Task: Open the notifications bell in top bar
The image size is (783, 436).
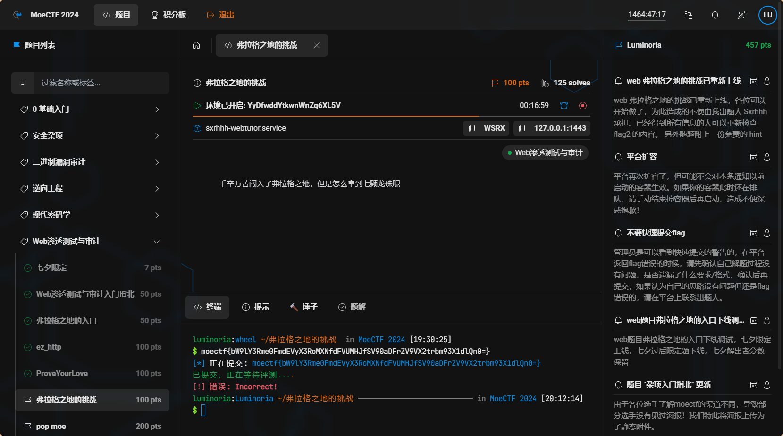Action: tap(715, 15)
